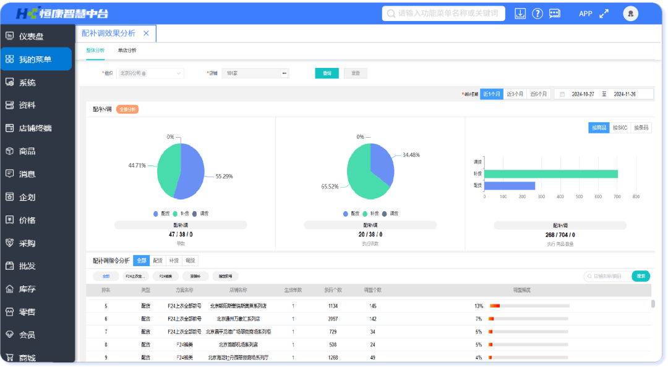668x368 pixels.
Task: Click the ellipsis button in the 店铺 field
Action: [284, 73]
